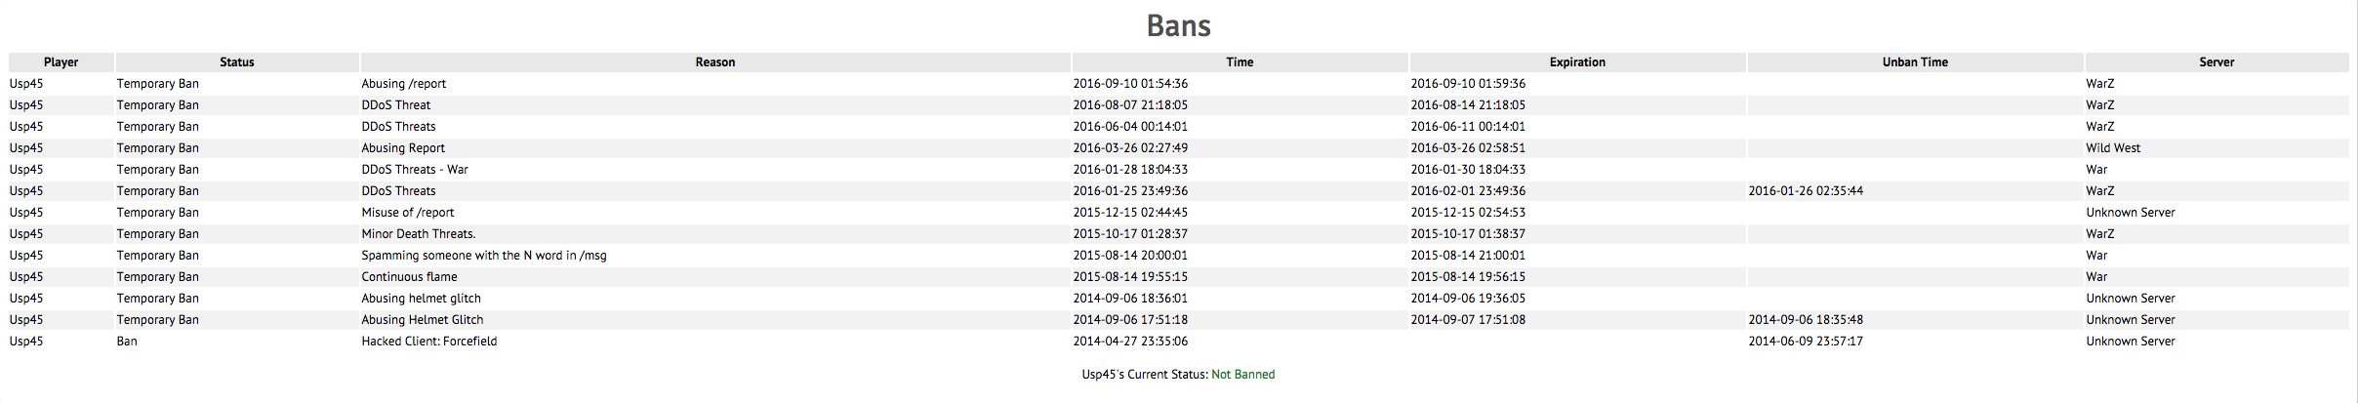Click the "Wild West" server cell
2359x403 pixels.
[2113, 148]
